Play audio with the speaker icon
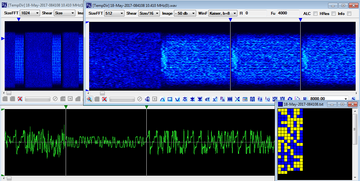The image size is (360, 181). tap(147, 99)
